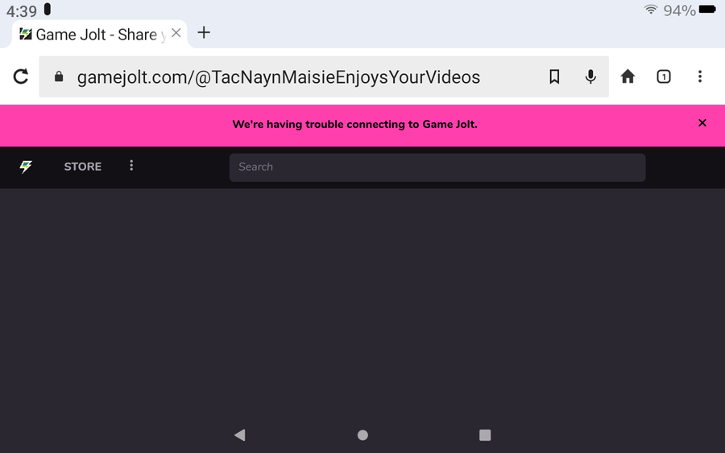Viewport: 725px width, 453px height.
Task: Bookmark this page
Action: pos(554,76)
